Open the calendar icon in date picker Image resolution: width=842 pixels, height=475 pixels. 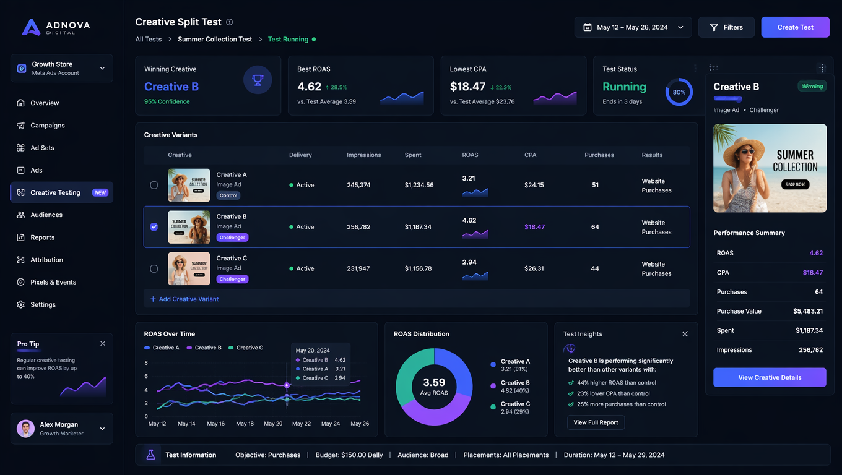[588, 27]
